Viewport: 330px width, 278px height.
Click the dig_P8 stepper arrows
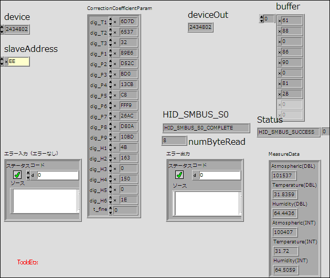111,127
